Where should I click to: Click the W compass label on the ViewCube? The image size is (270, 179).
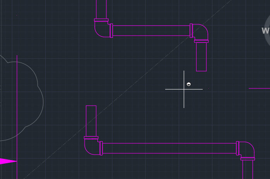pos(265,31)
